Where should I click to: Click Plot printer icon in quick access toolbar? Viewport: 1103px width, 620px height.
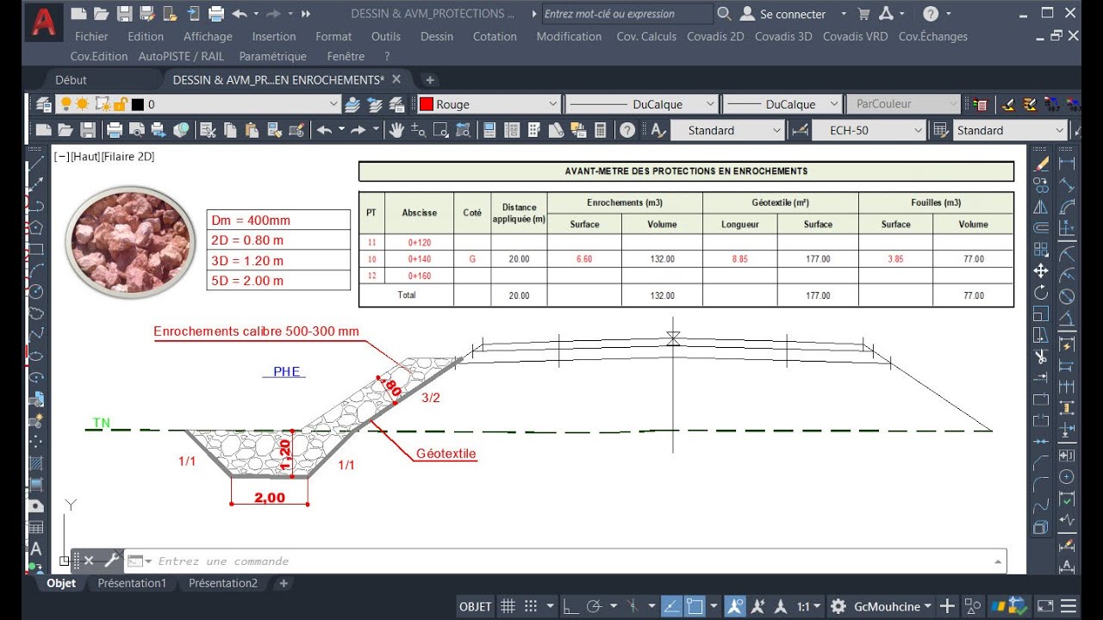click(x=216, y=14)
